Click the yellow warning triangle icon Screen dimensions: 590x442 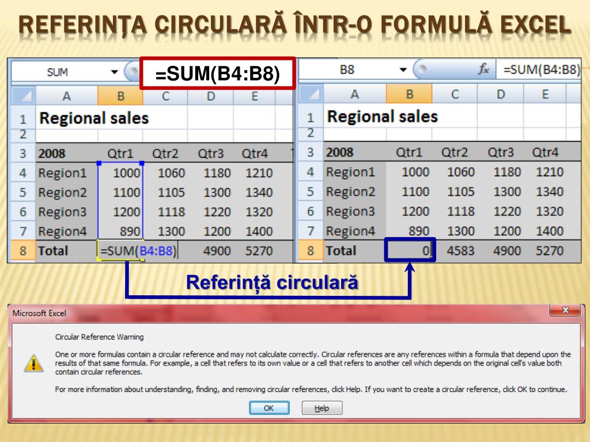[34, 363]
